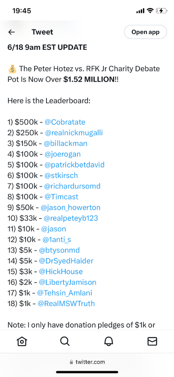The width and height of the screenshot is (174, 377).
Task: Select the @patrickbetdavid link
Action: tap(74, 165)
